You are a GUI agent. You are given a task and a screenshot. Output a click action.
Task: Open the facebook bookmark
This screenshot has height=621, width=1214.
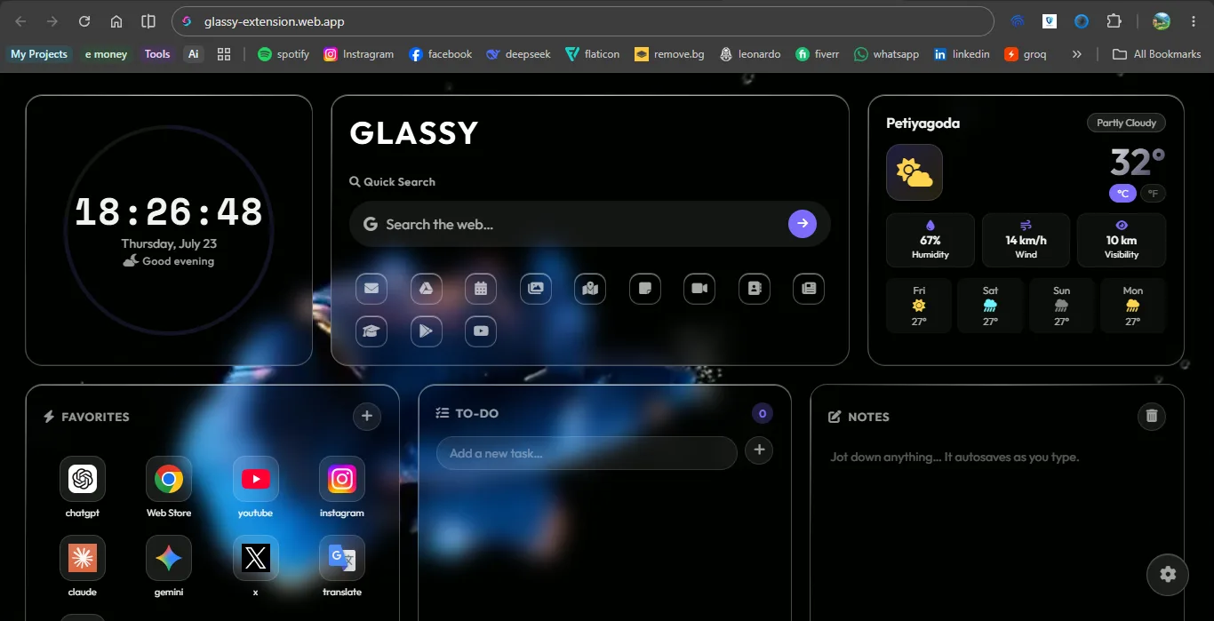(x=441, y=54)
